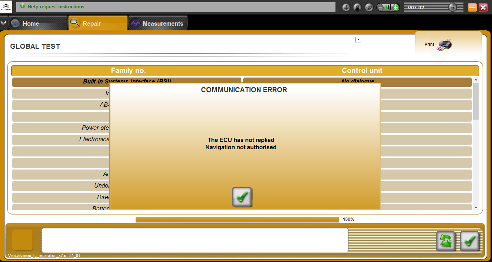Click the @ email icon
This screenshot has width=492, height=262.
369,7
